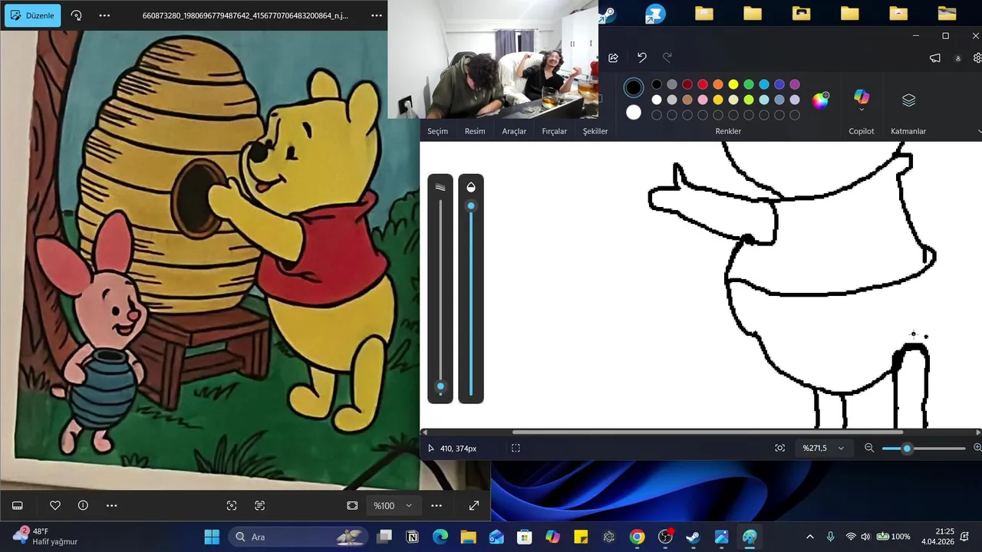Click the Paint zoom slider handle
982x552 pixels.
[907, 448]
